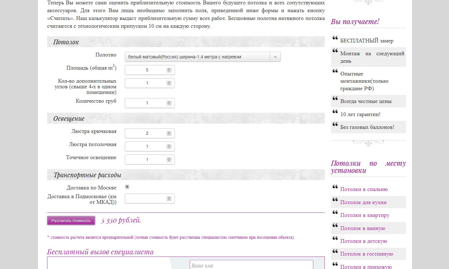Open the Потолки в детскую link
This screenshot has height=269, width=449.
click(x=364, y=241)
